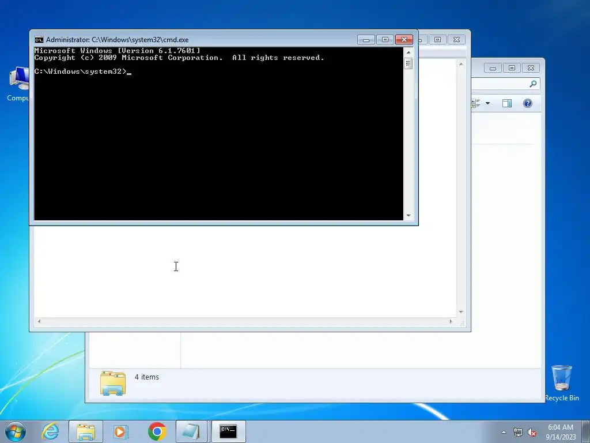Maximize the Notepad window behind cmd
This screenshot has height=443, width=590.
pyautogui.click(x=437, y=40)
